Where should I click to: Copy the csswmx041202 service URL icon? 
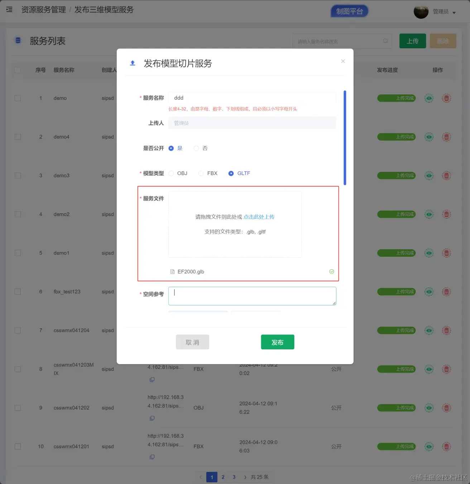click(152, 418)
